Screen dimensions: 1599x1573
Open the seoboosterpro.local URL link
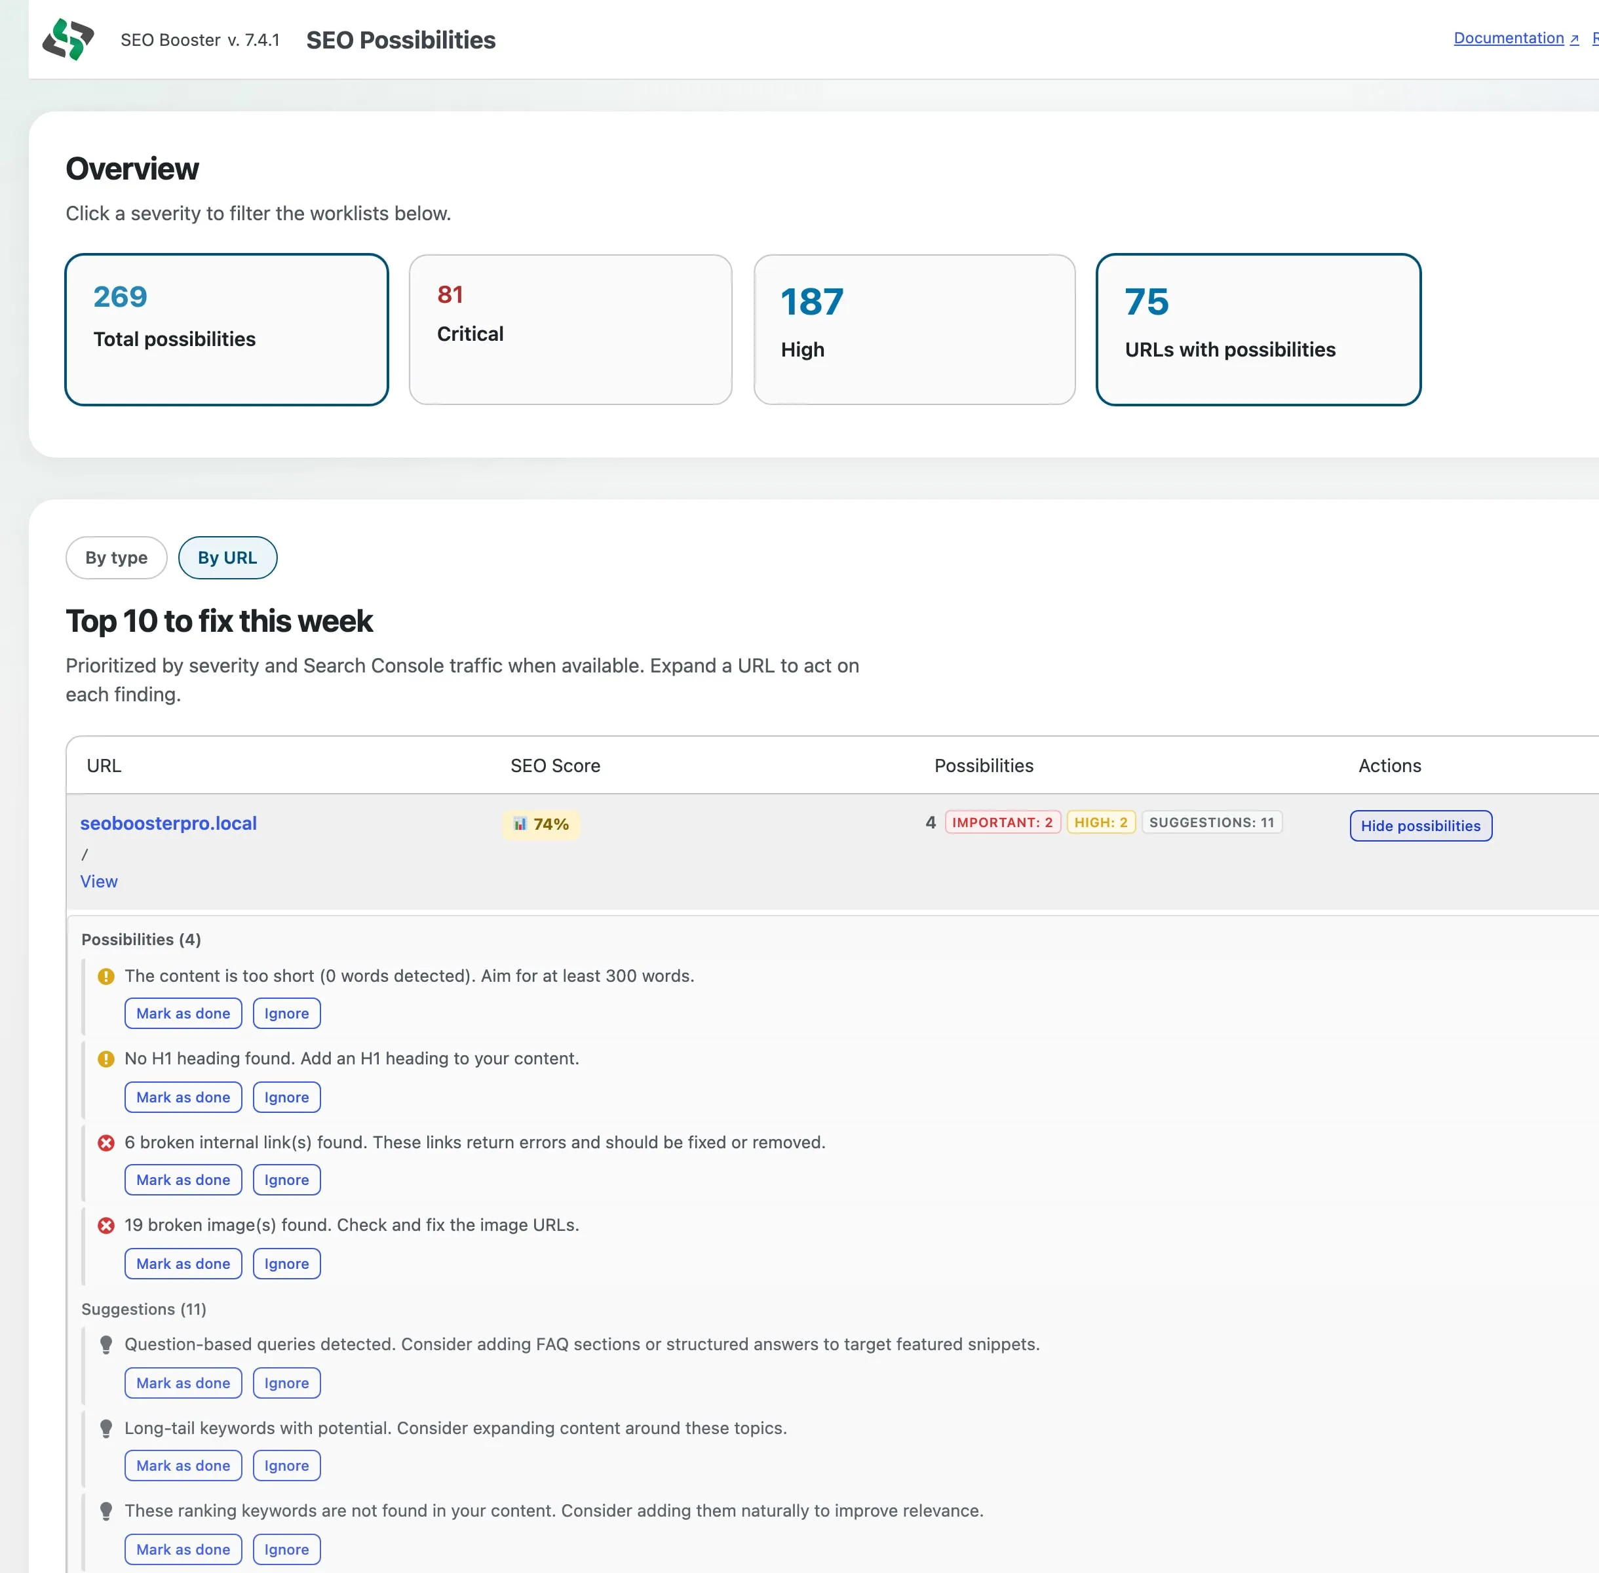pos(168,824)
